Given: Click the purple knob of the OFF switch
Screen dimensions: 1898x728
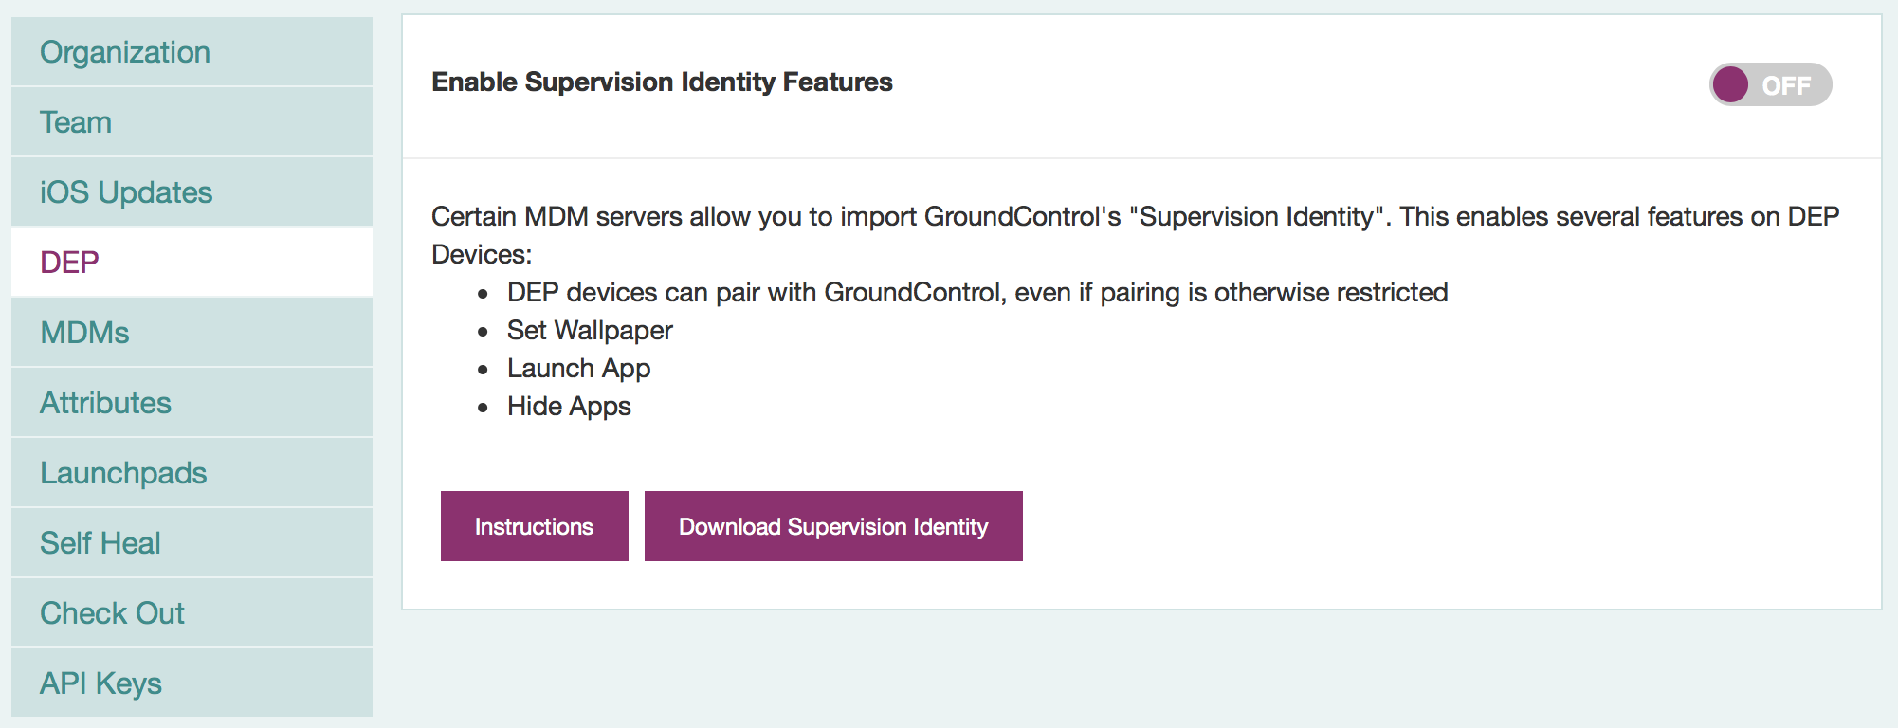Looking at the screenshot, I should pos(1731,84).
